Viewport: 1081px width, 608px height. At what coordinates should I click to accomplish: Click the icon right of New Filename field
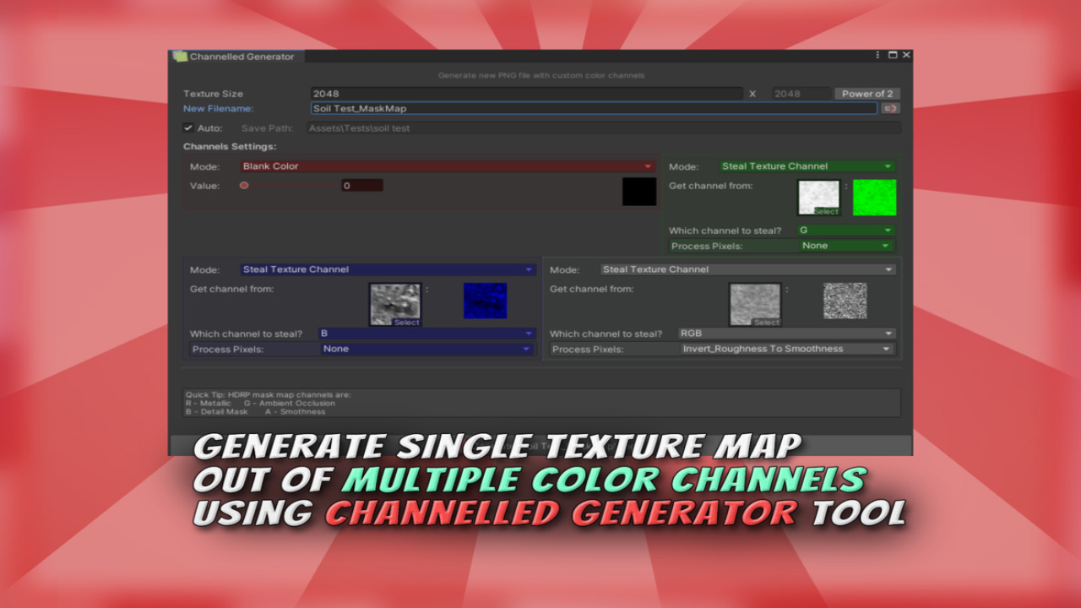pos(889,108)
